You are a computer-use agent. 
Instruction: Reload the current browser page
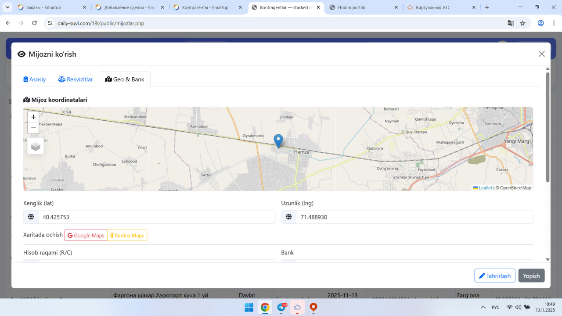[34, 23]
